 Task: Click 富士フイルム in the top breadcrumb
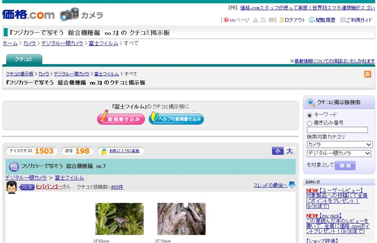pos(103,43)
